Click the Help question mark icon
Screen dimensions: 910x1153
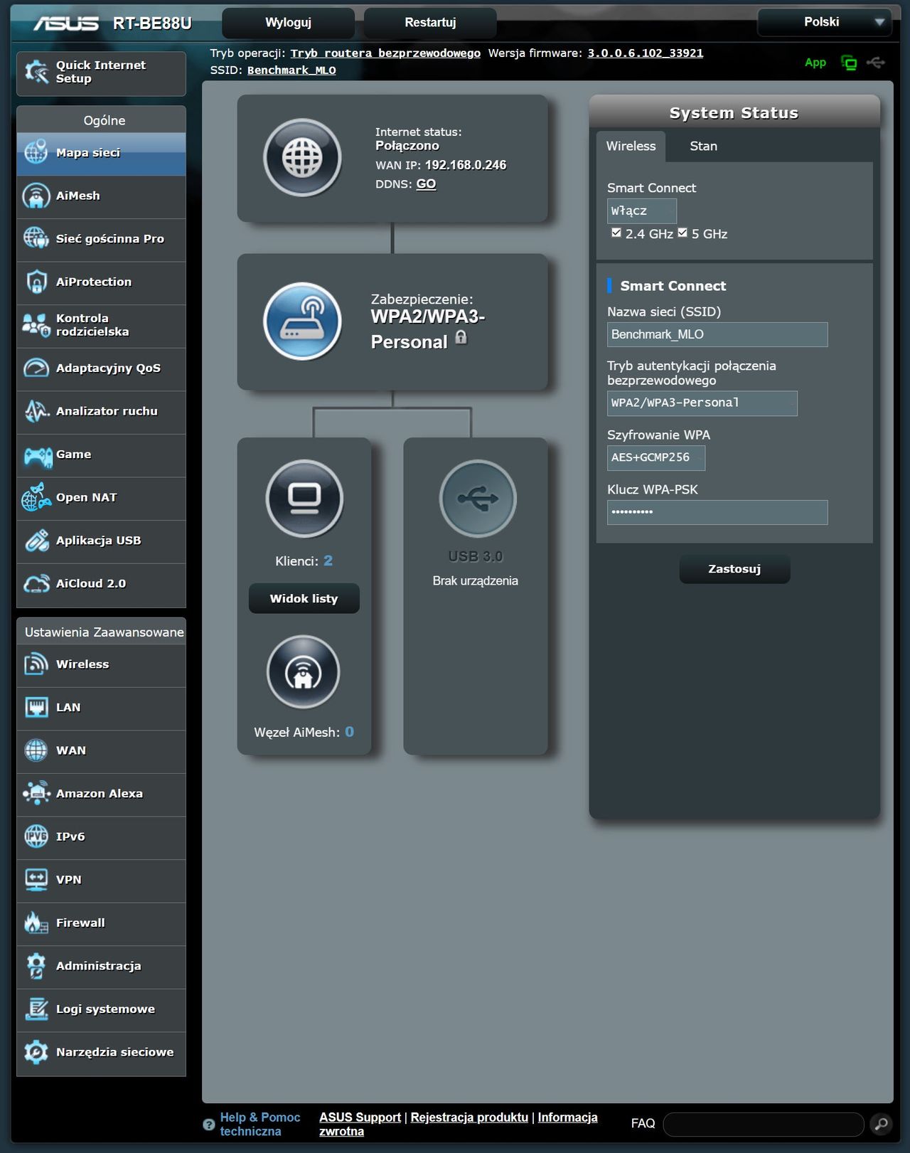coord(208,1125)
